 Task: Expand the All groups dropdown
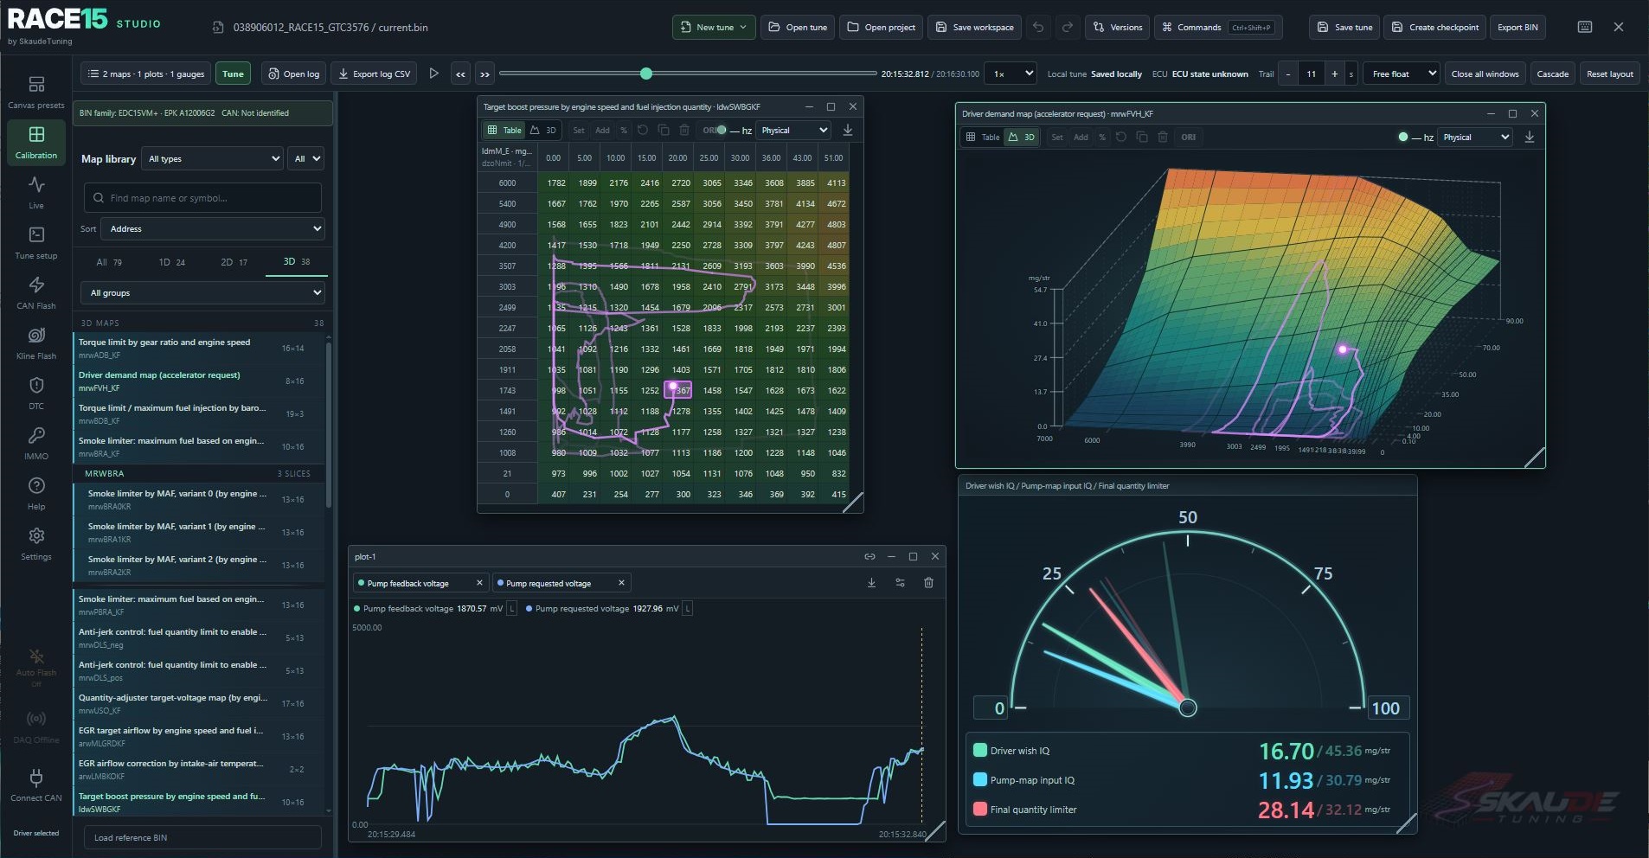(203, 292)
